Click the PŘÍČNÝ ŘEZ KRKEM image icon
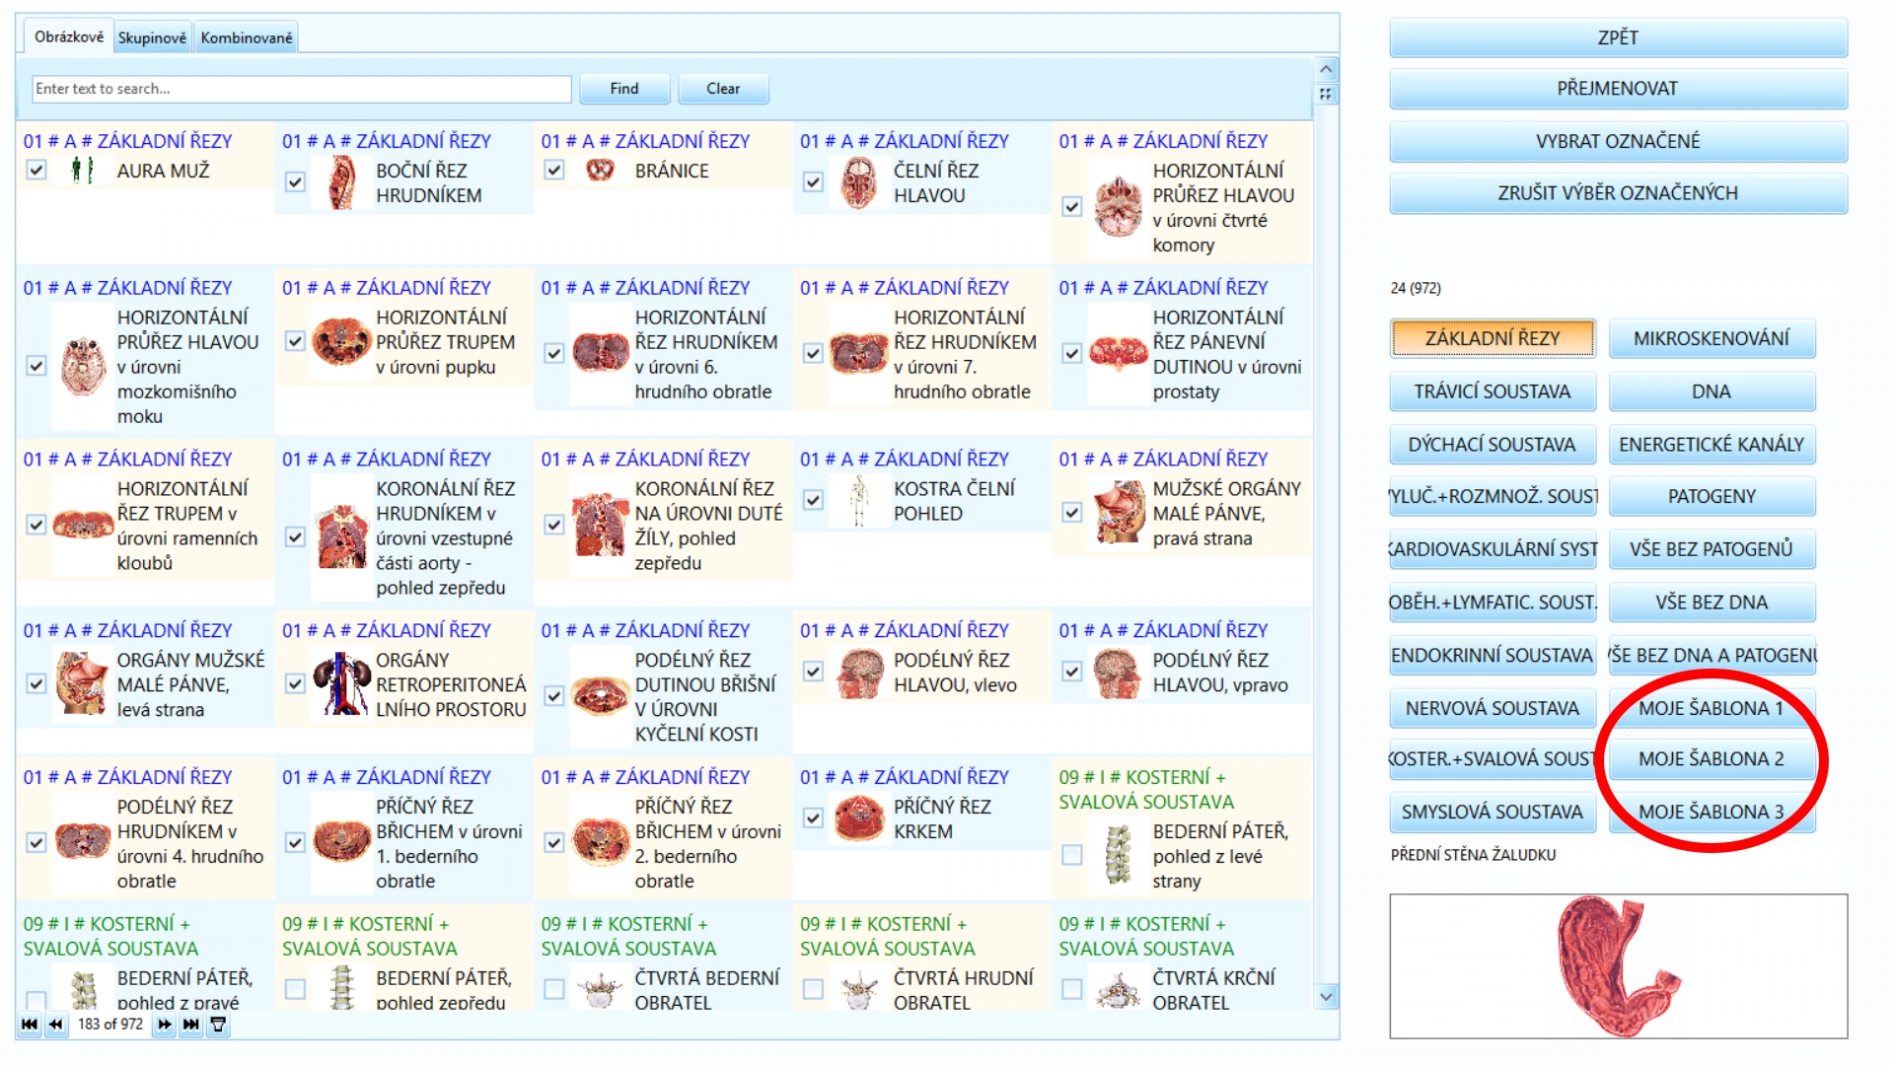The image size is (1894, 1065). [859, 818]
